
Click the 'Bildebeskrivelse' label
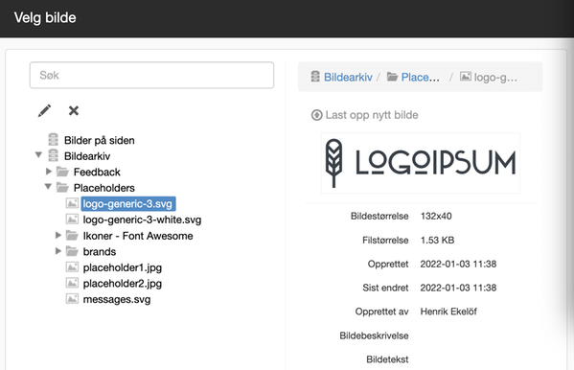[374, 335]
